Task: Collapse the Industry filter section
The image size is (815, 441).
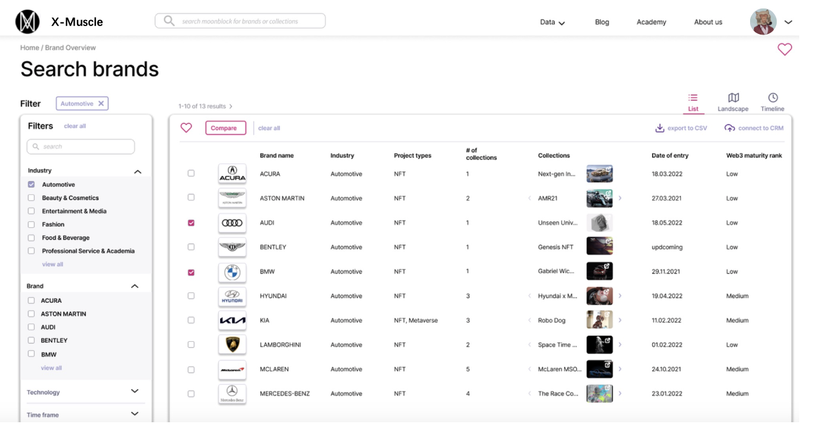Action: 138,172
